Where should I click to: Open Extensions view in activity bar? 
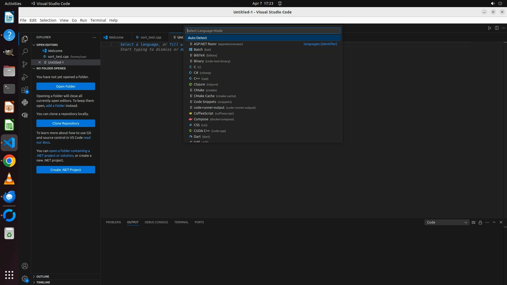25,90
